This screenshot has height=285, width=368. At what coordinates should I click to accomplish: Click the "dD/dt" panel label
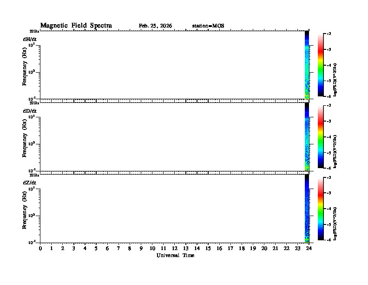(30, 111)
